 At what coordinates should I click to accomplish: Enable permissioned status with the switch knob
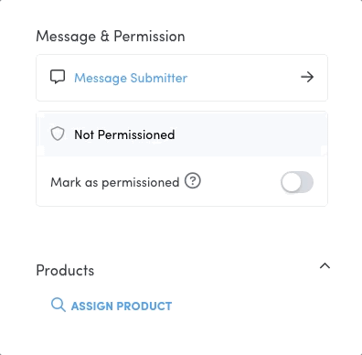click(x=292, y=182)
